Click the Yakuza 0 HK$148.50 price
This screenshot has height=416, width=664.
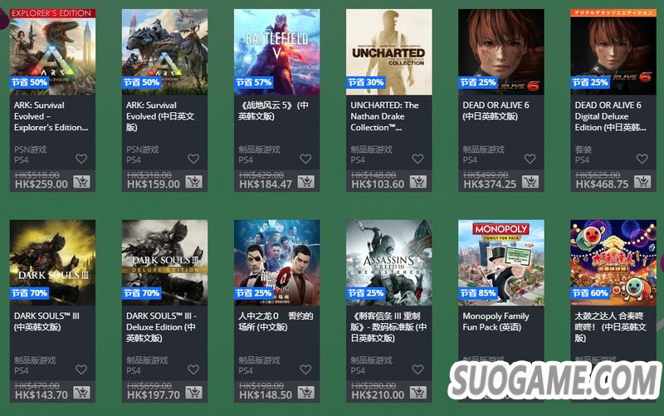pos(266,395)
